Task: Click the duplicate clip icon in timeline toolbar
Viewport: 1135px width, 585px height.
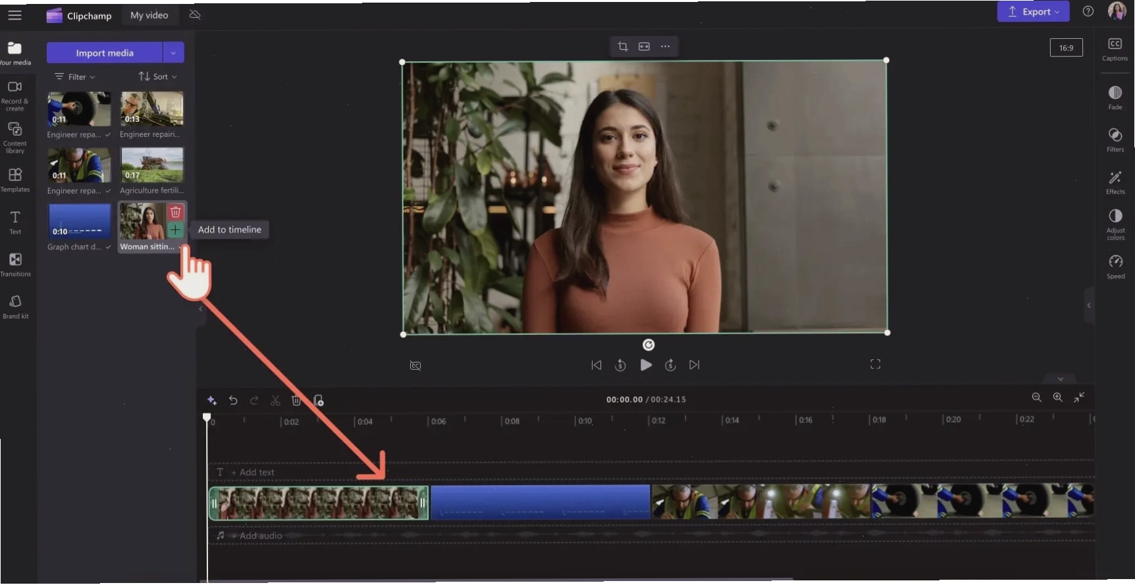Action: [x=318, y=400]
